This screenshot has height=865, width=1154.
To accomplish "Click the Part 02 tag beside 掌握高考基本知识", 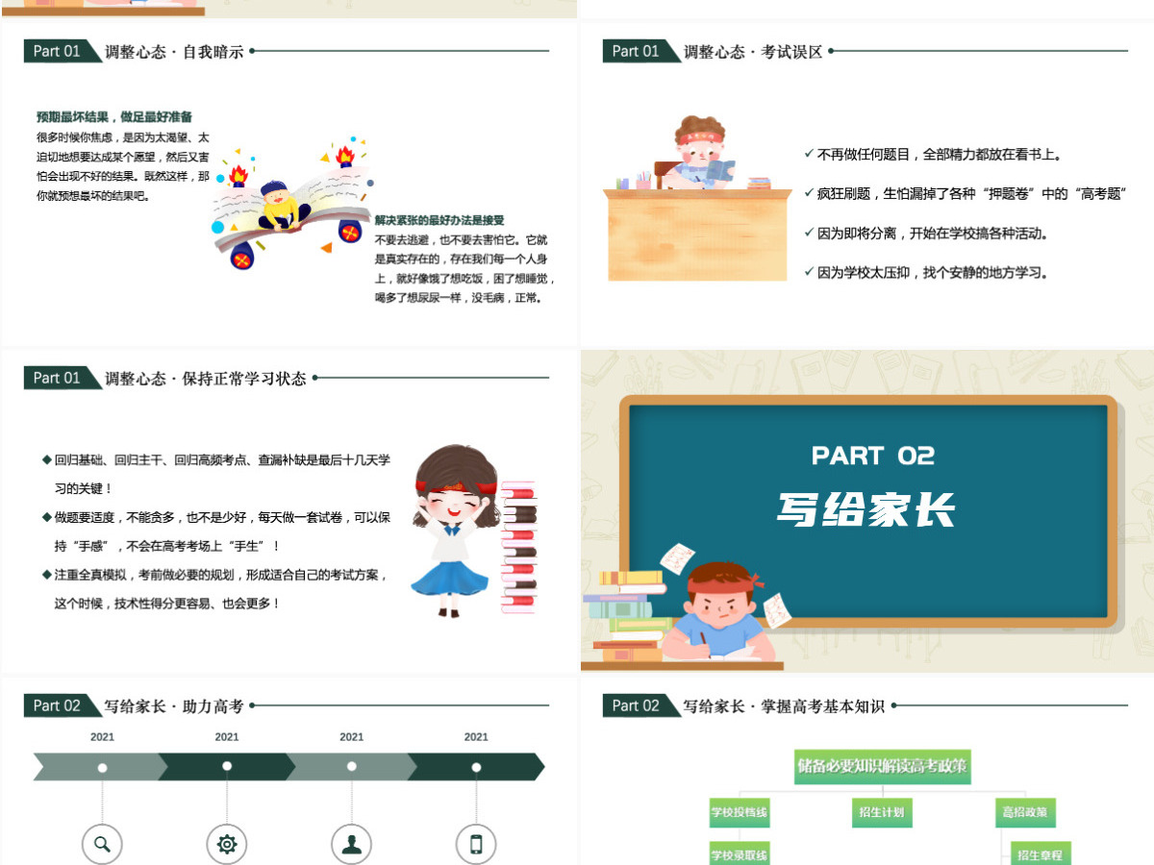I will 641,705.
